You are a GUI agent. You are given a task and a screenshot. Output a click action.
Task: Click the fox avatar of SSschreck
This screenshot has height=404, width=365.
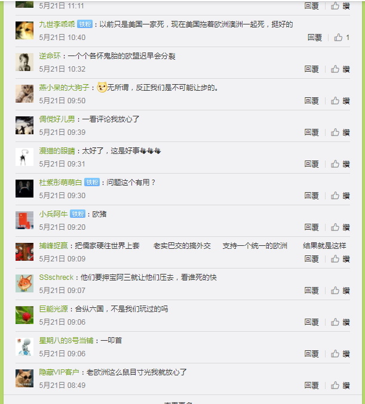pyautogui.click(x=24, y=283)
